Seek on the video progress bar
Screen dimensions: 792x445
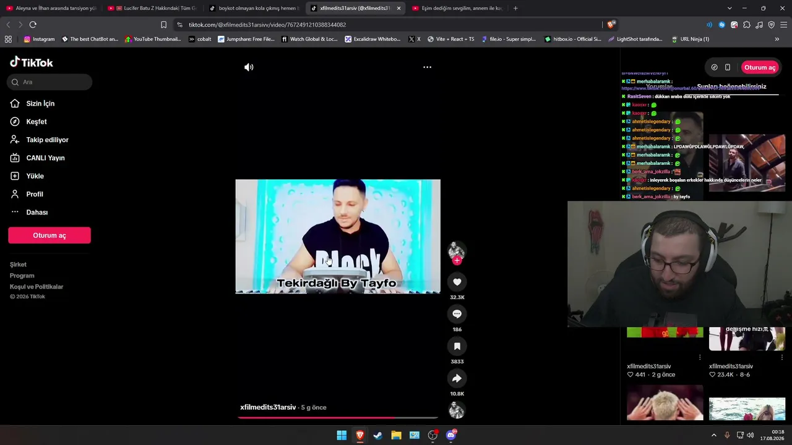[x=338, y=418]
